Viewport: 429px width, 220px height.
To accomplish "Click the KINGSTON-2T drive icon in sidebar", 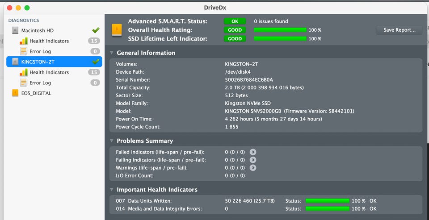I will (x=15, y=62).
